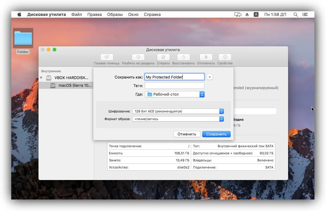Viewport: 326px width, 211px height.
Task: Click the Отменить button
Action: click(x=187, y=134)
